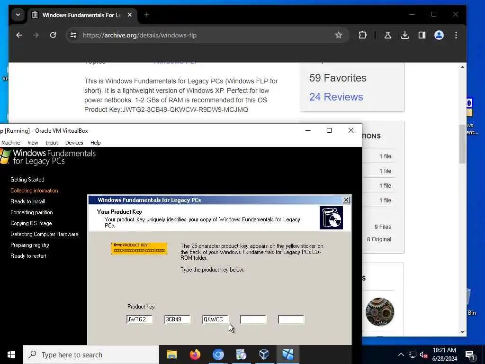Click Preparing registry setup step
Image resolution: width=485 pixels, height=364 pixels.
pos(30,245)
